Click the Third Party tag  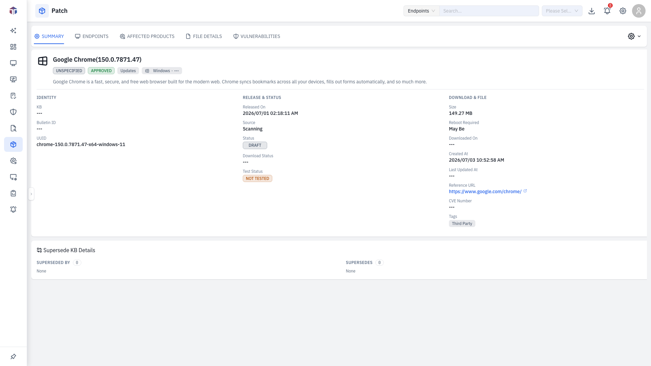[462, 224]
